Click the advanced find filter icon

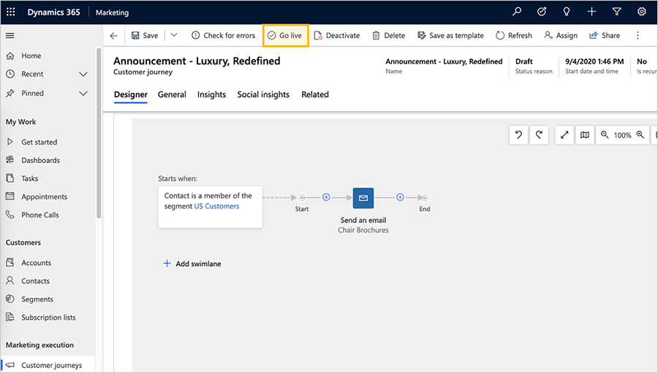coord(616,12)
